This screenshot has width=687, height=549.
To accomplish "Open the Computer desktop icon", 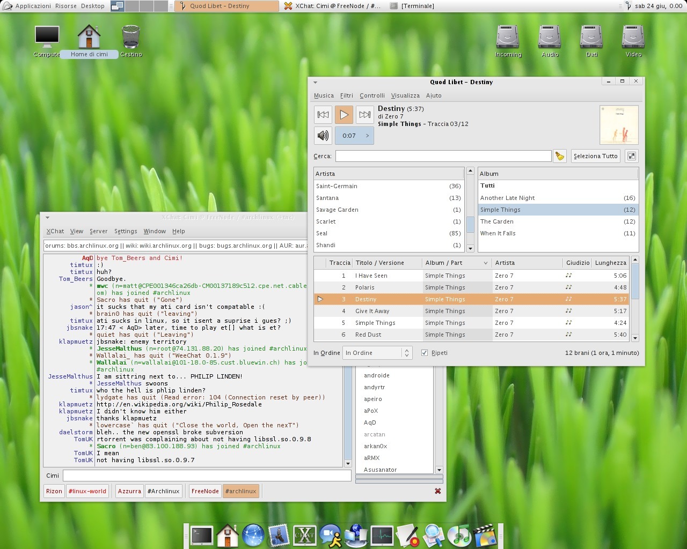I will point(47,42).
